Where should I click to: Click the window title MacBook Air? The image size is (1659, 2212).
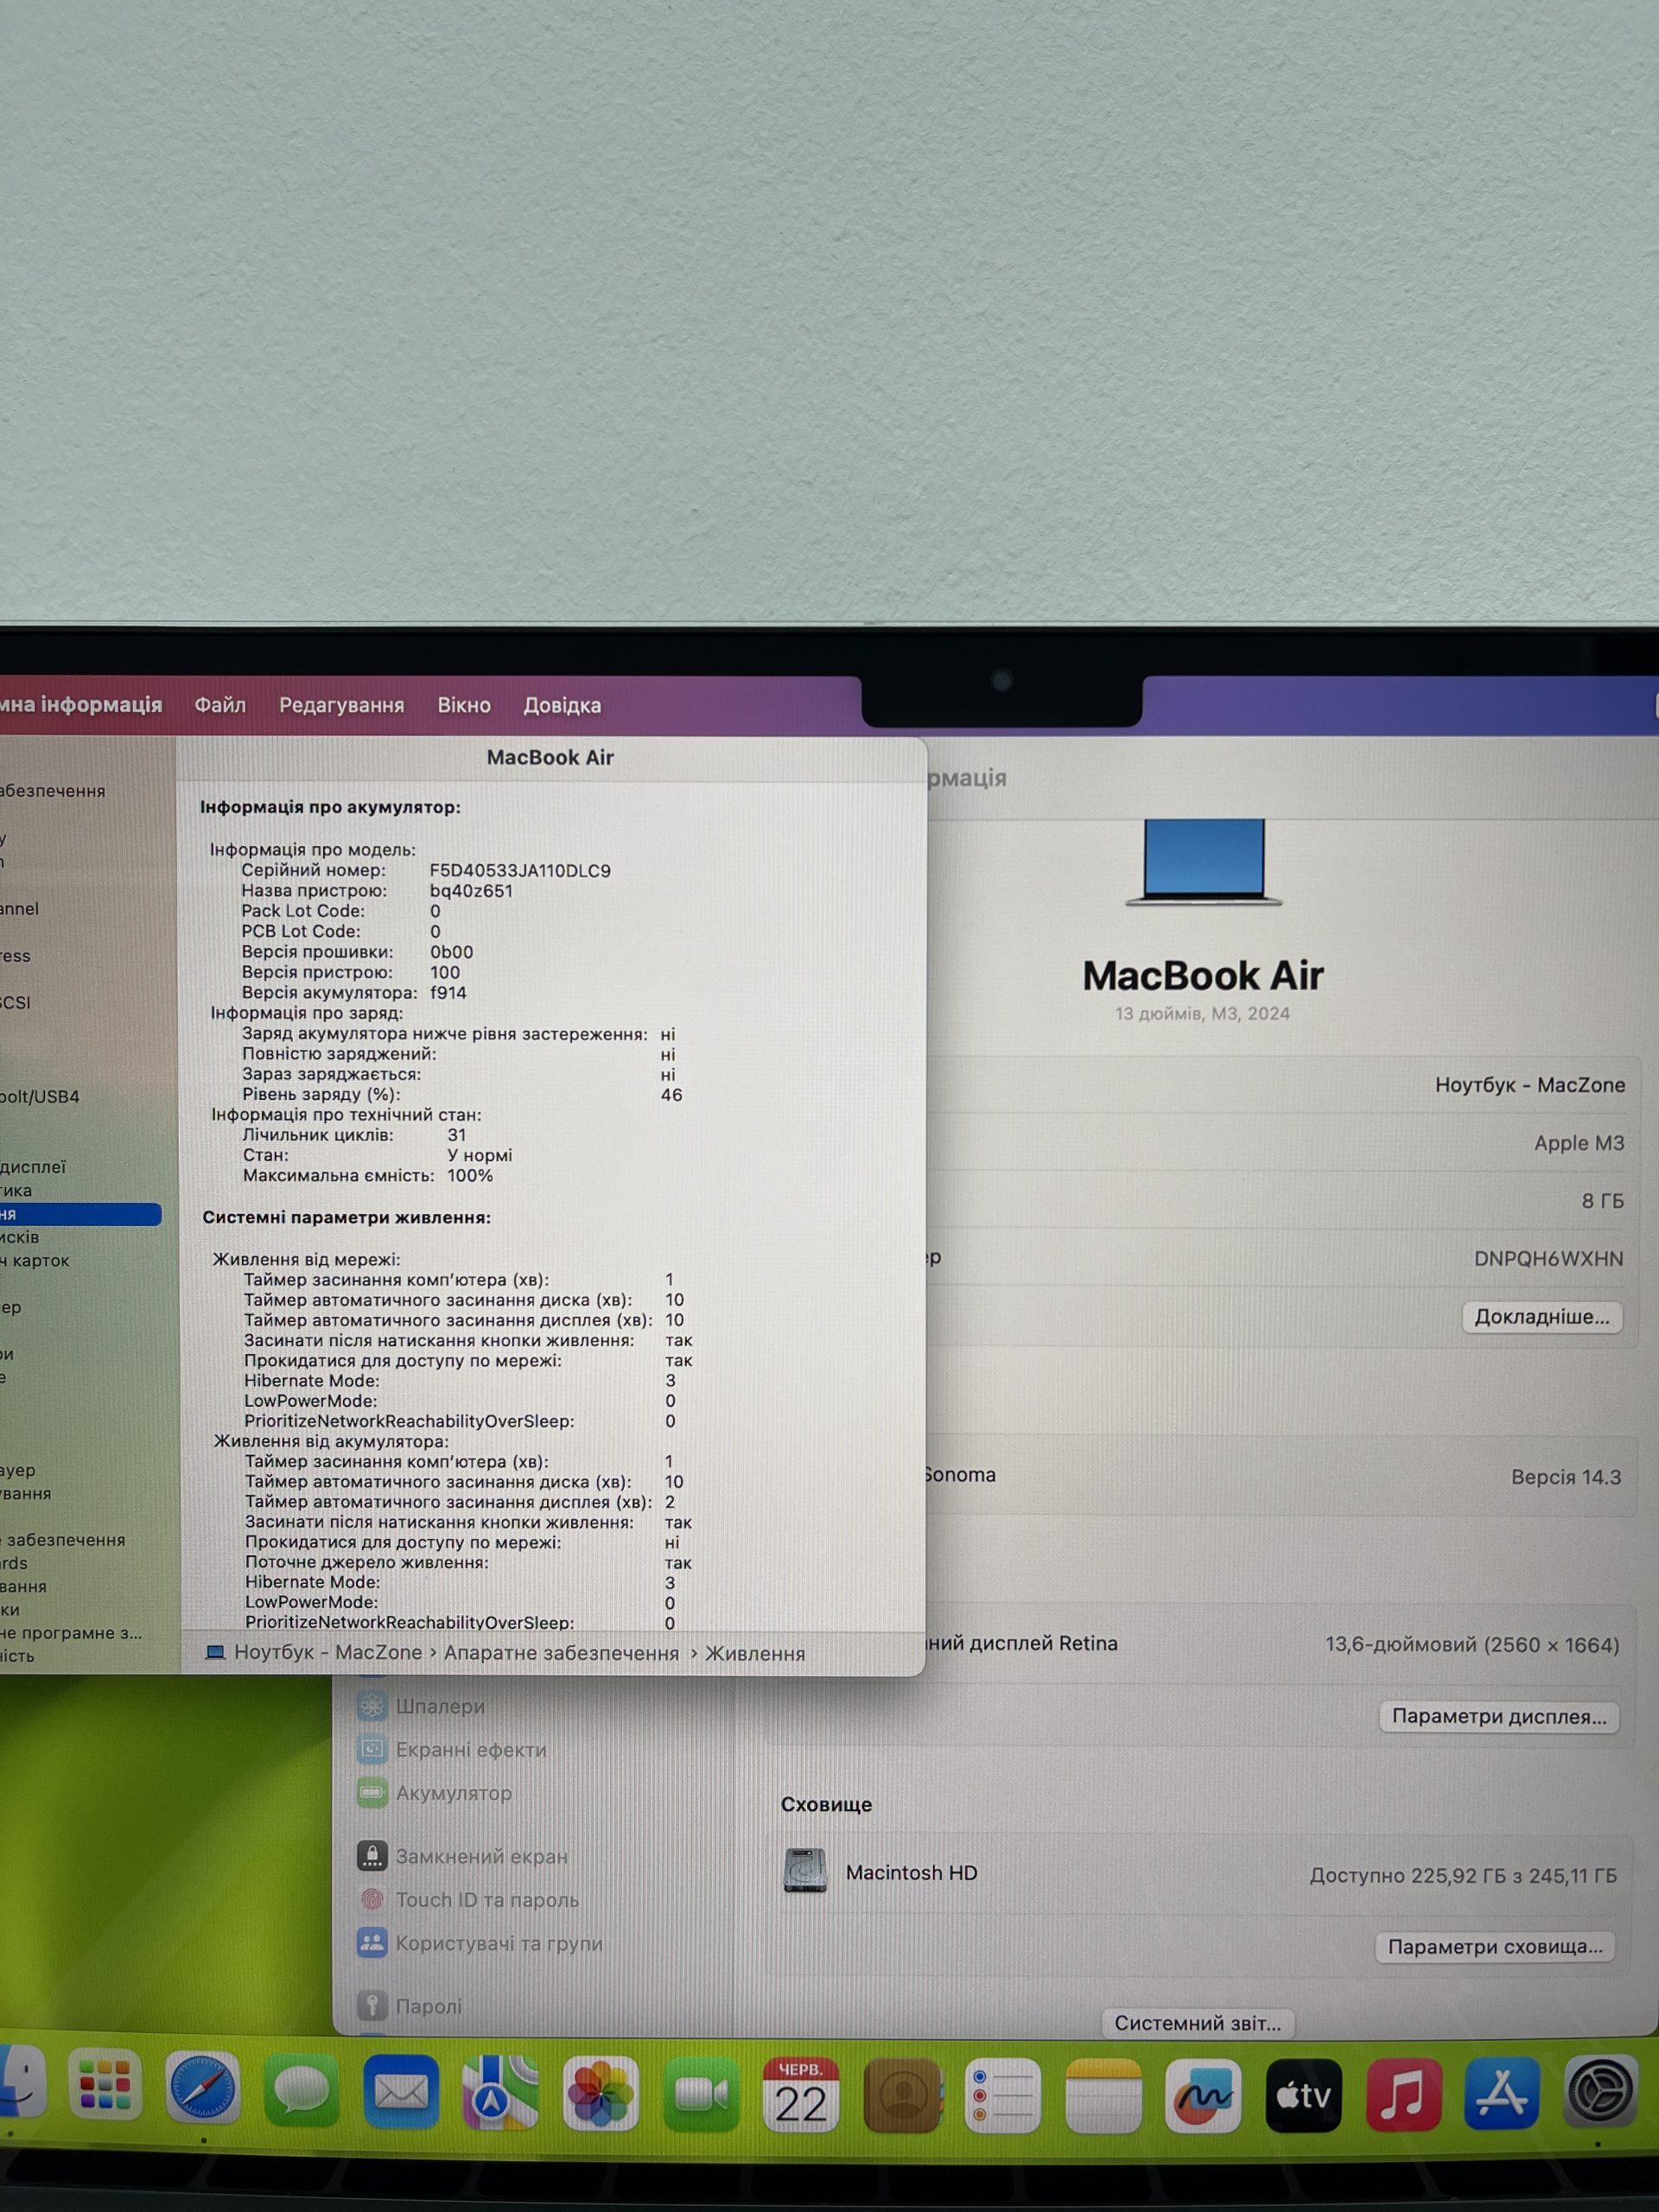550,757
